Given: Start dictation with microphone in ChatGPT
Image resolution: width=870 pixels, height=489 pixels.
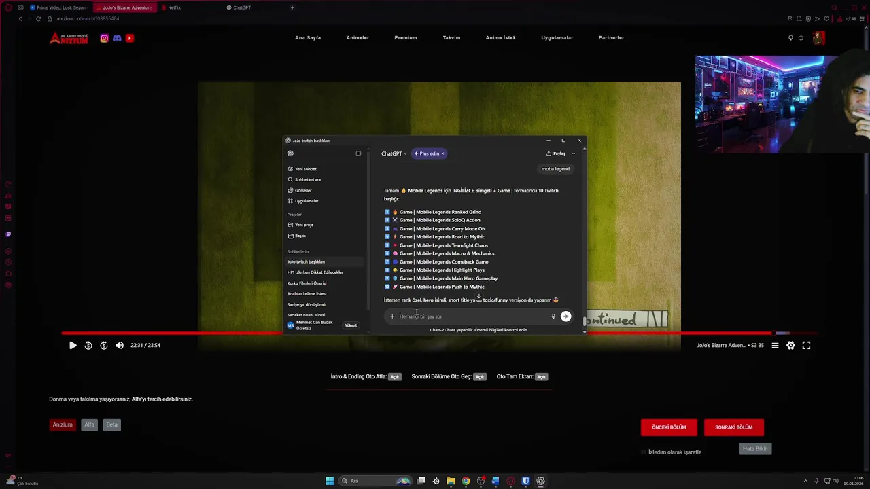Looking at the screenshot, I should 553,316.
